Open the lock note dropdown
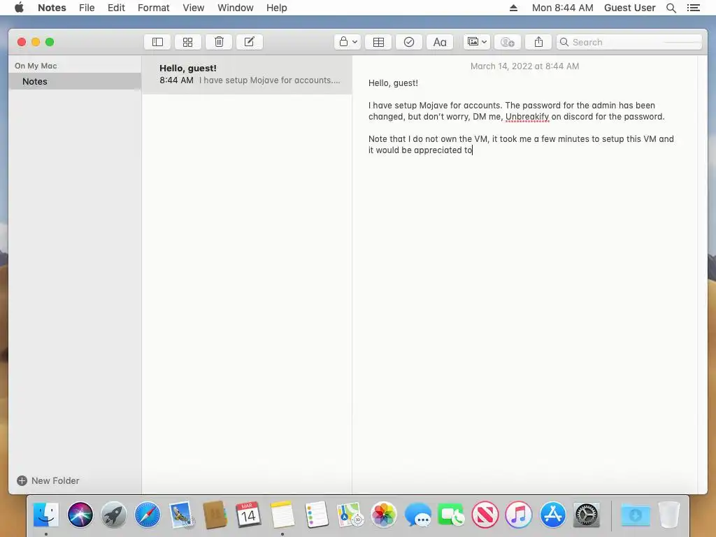The width and height of the screenshot is (716, 537). coord(348,42)
